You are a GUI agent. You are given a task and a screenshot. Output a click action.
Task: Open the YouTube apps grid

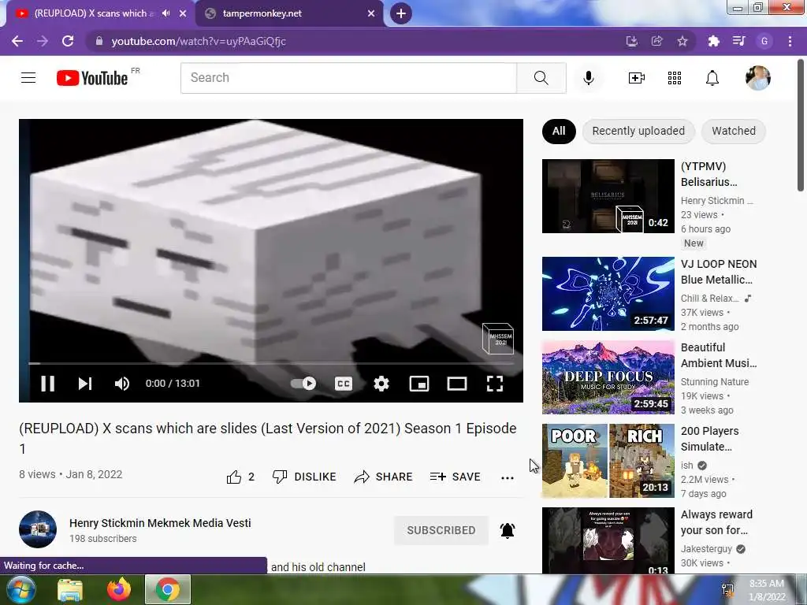tap(675, 78)
